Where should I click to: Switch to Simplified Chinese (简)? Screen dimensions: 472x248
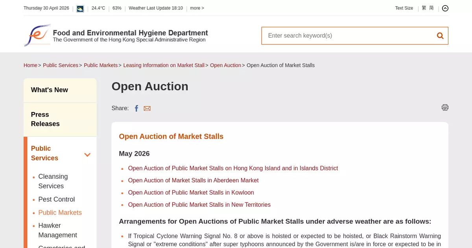[431, 8]
